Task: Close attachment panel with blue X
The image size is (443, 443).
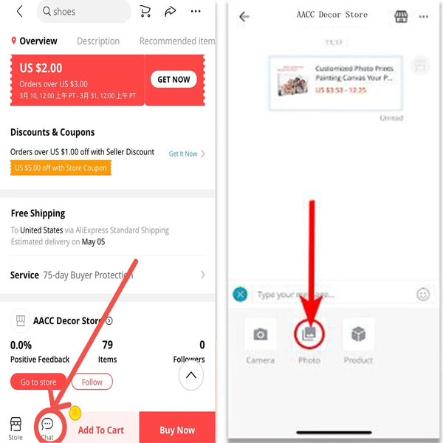Action: click(x=240, y=295)
